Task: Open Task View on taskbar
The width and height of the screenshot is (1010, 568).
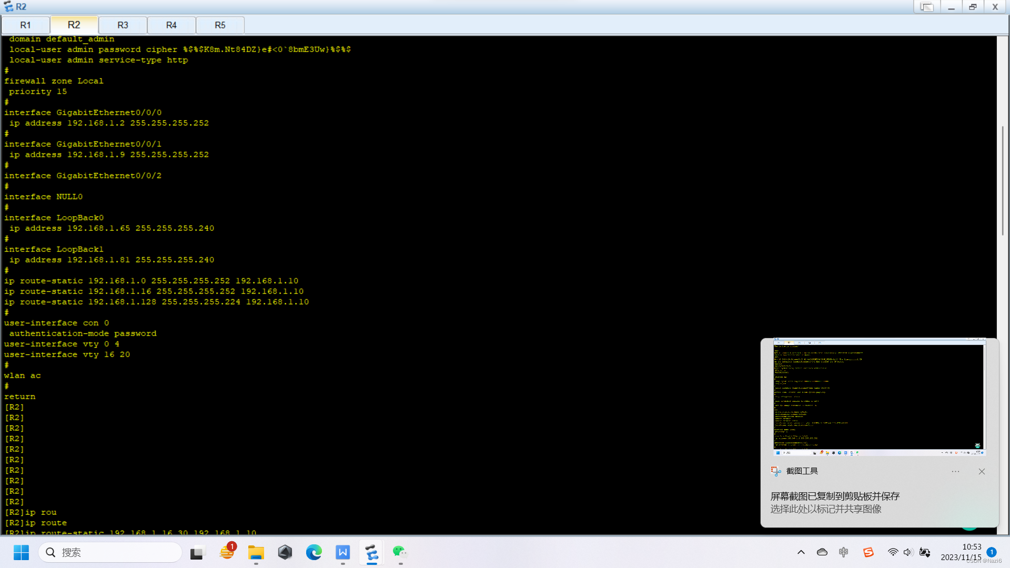Action: point(197,552)
